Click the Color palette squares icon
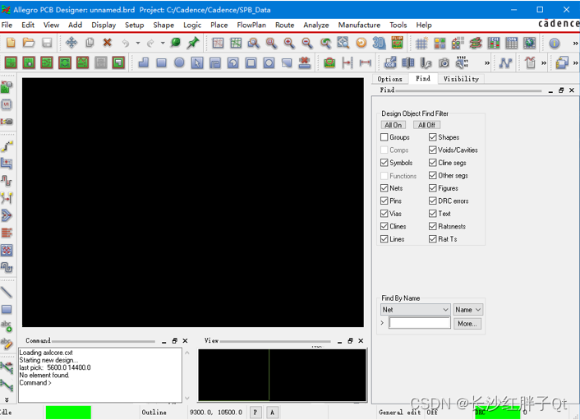Image resolution: width=580 pixels, height=420 pixels. (x=440, y=44)
